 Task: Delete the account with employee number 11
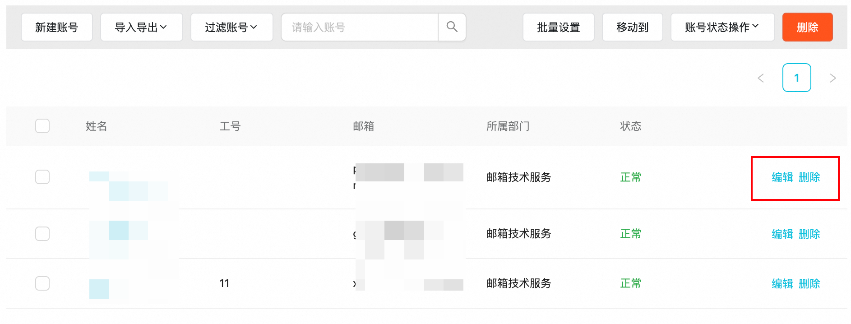click(809, 284)
